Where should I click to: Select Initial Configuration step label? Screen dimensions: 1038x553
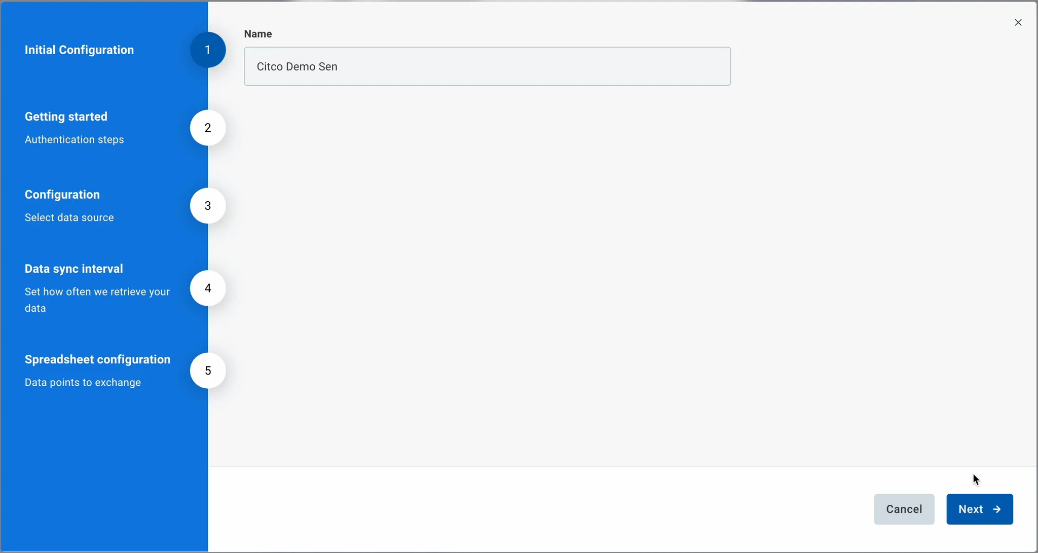(x=80, y=50)
